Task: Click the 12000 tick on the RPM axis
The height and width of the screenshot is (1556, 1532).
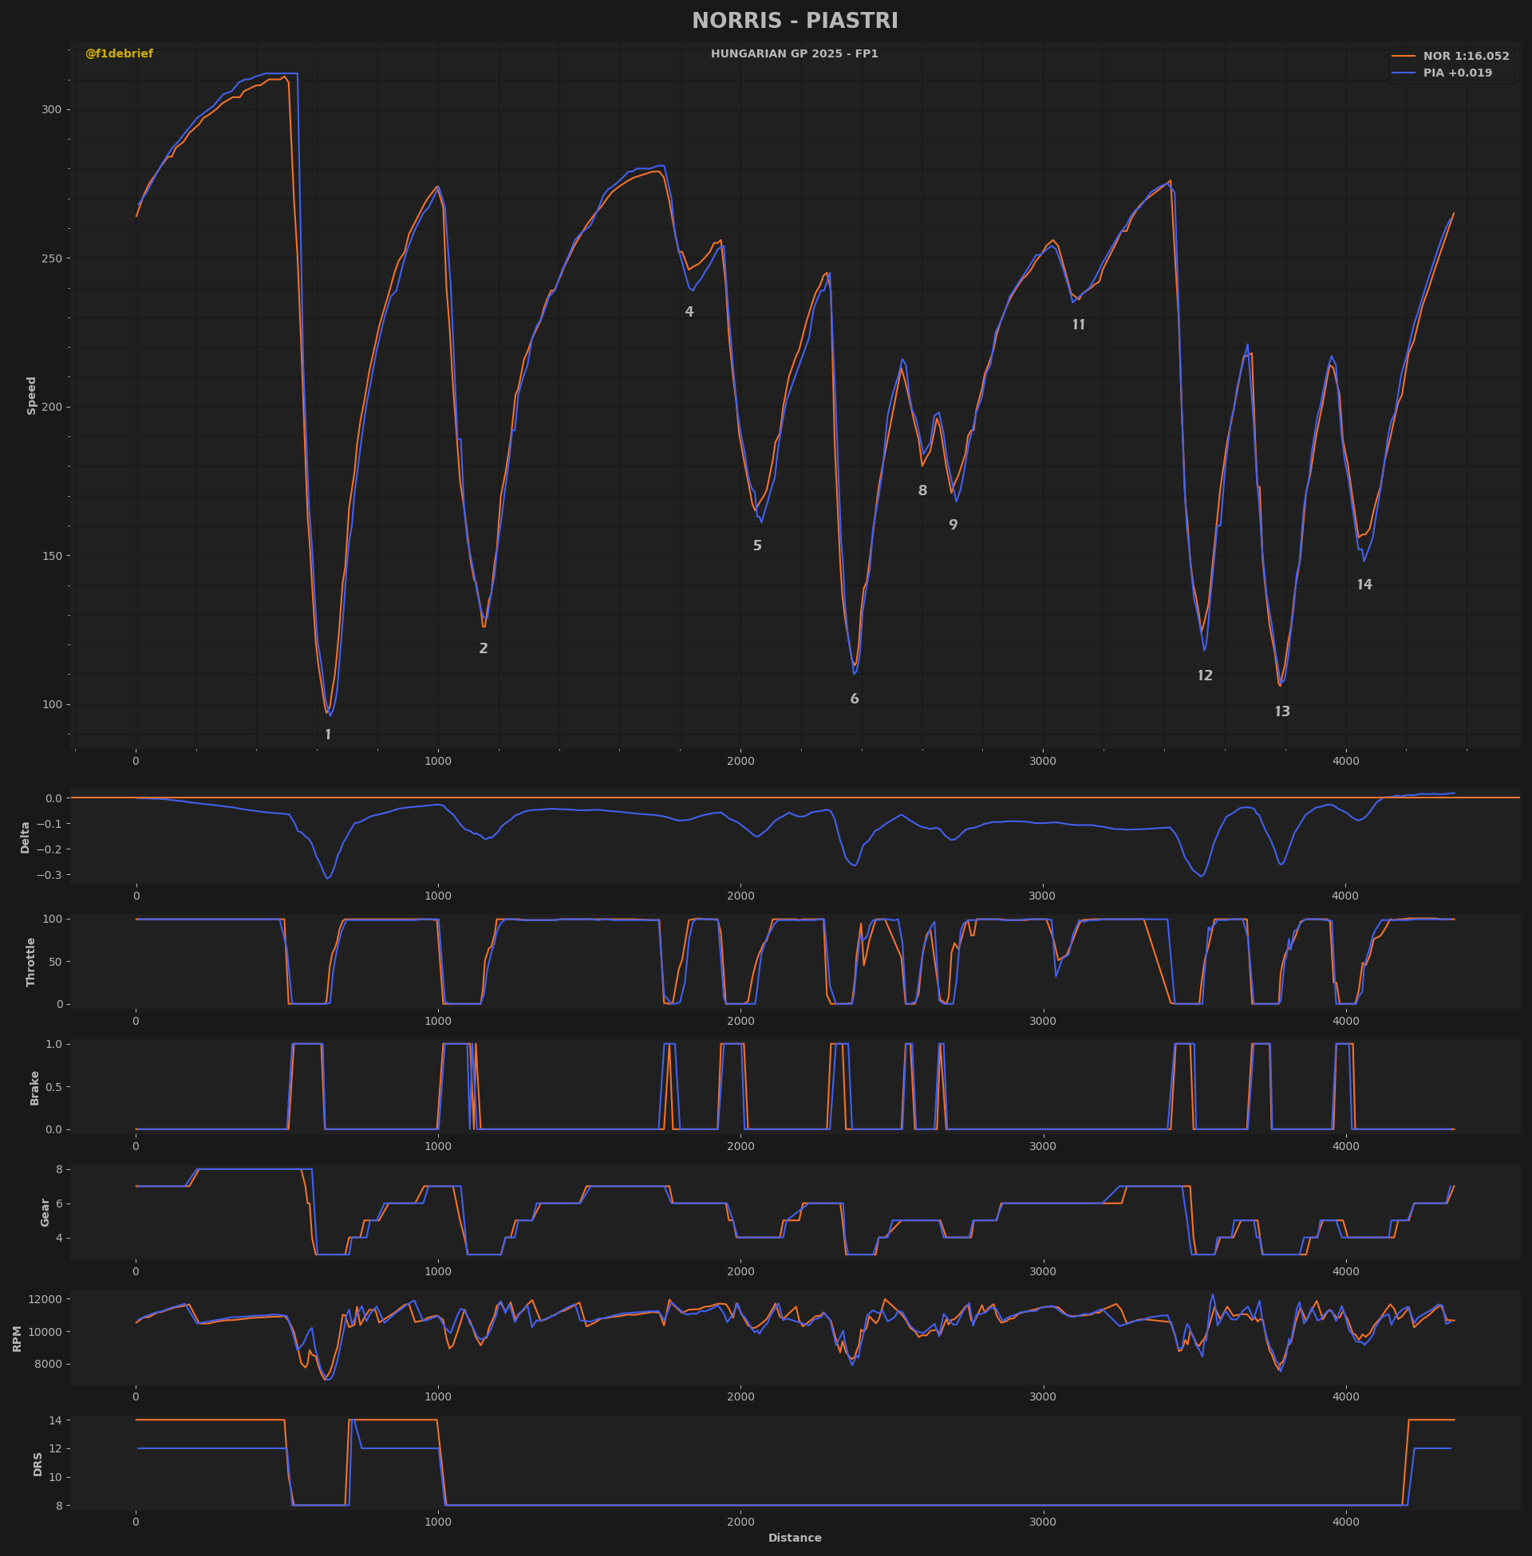Action: coord(46,1299)
